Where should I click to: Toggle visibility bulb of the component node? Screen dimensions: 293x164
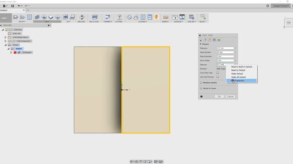click(x=10, y=41)
